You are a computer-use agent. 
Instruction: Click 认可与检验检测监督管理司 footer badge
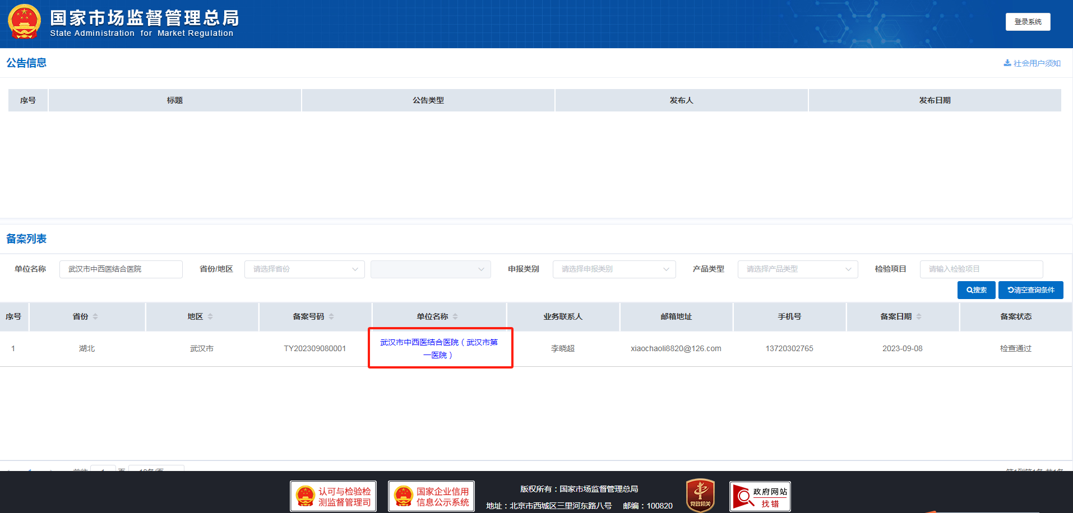333,496
